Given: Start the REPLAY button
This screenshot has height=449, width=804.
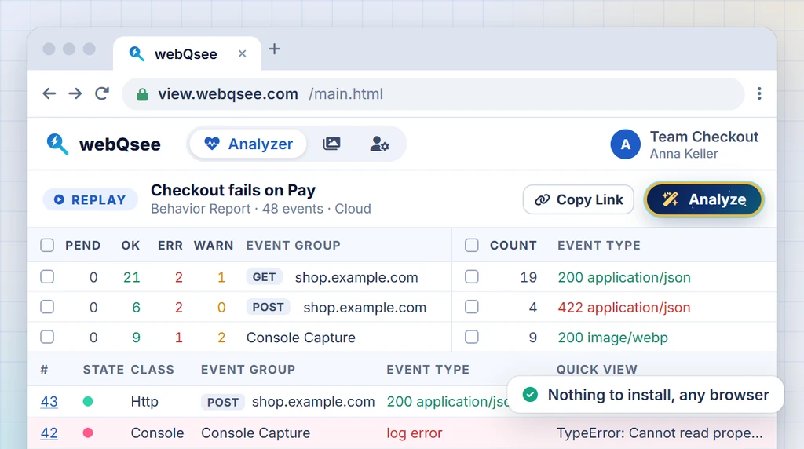Looking at the screenshot, I should [x=90, y=200].
